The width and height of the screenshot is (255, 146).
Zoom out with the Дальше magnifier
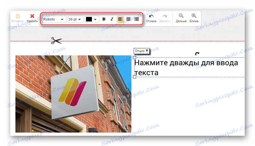tap(181, 16)
